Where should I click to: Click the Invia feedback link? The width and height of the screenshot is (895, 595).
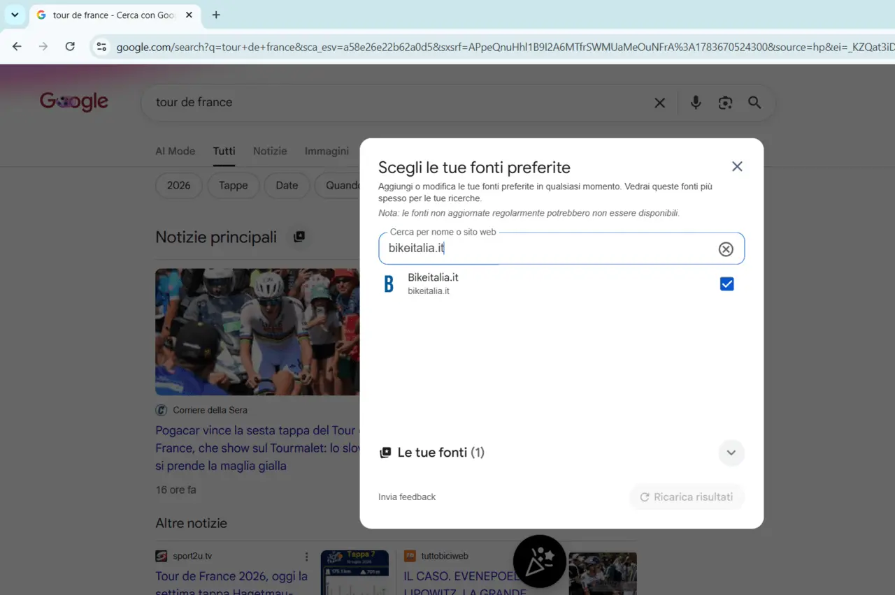[407, 497]
